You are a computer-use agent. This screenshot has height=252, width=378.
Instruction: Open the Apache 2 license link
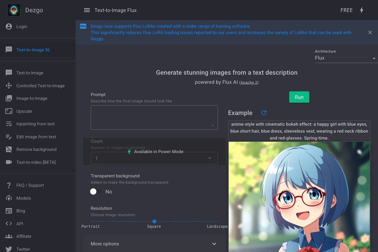coord(249,82)
